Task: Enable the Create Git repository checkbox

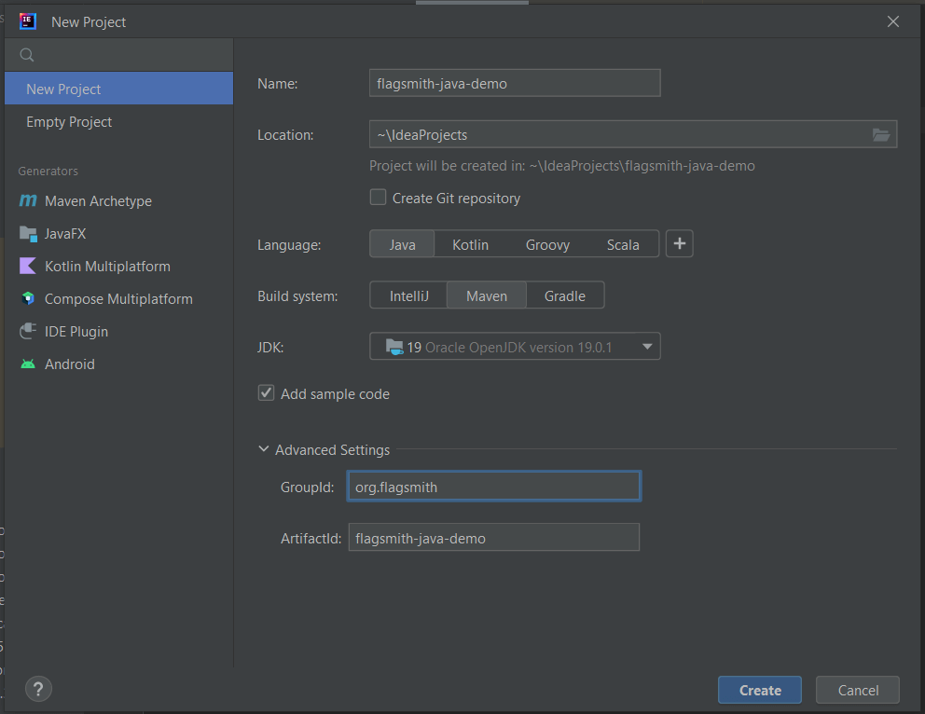Action: tap(378, 197)
